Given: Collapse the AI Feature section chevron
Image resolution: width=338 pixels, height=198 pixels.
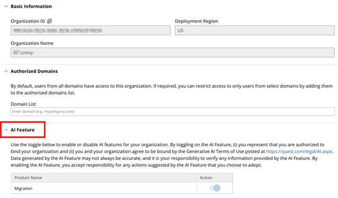Looking at the screenshot, I should pyautogui.click(x=6, y=130).
